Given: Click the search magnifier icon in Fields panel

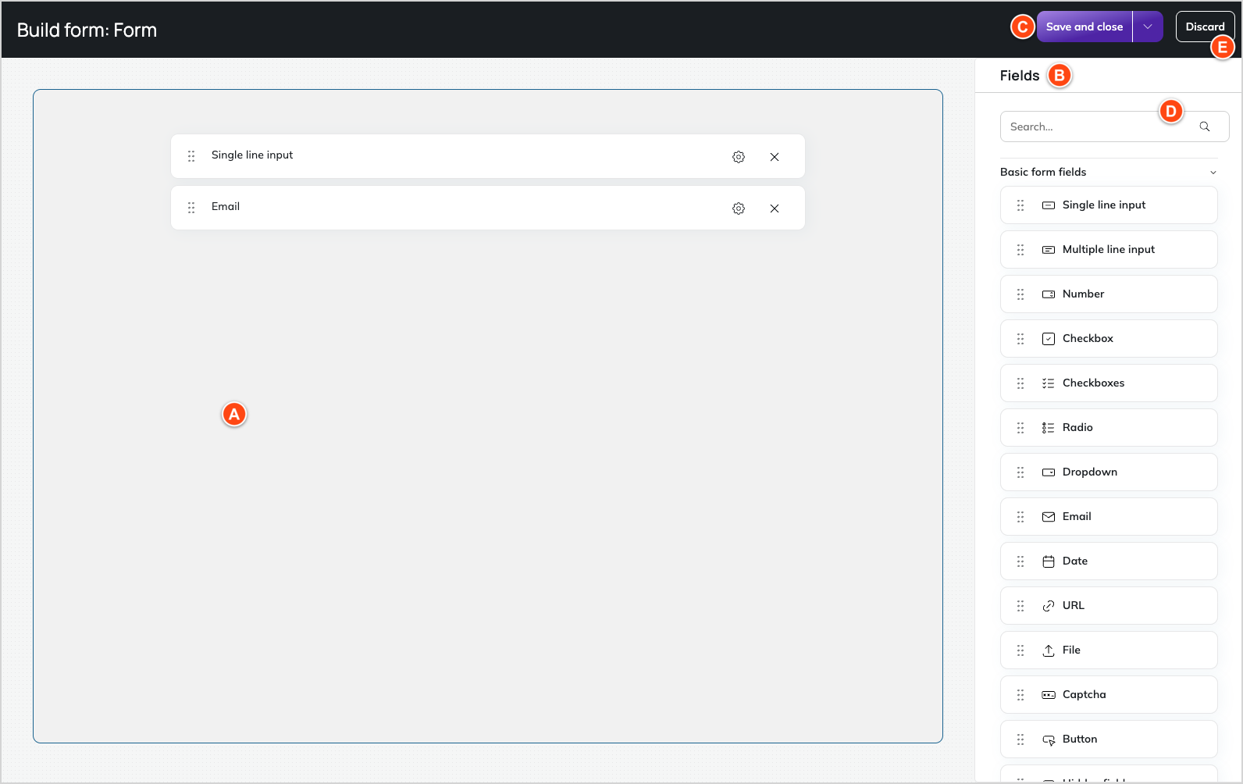Looking at the screenshot, I should point(1205,127).
